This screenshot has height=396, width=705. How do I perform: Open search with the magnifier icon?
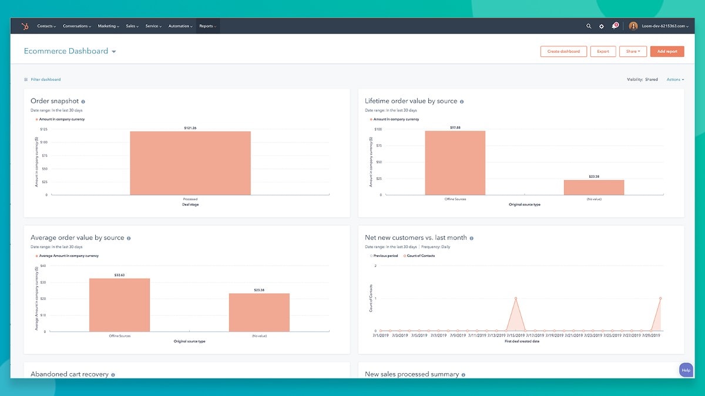point(589,26)
